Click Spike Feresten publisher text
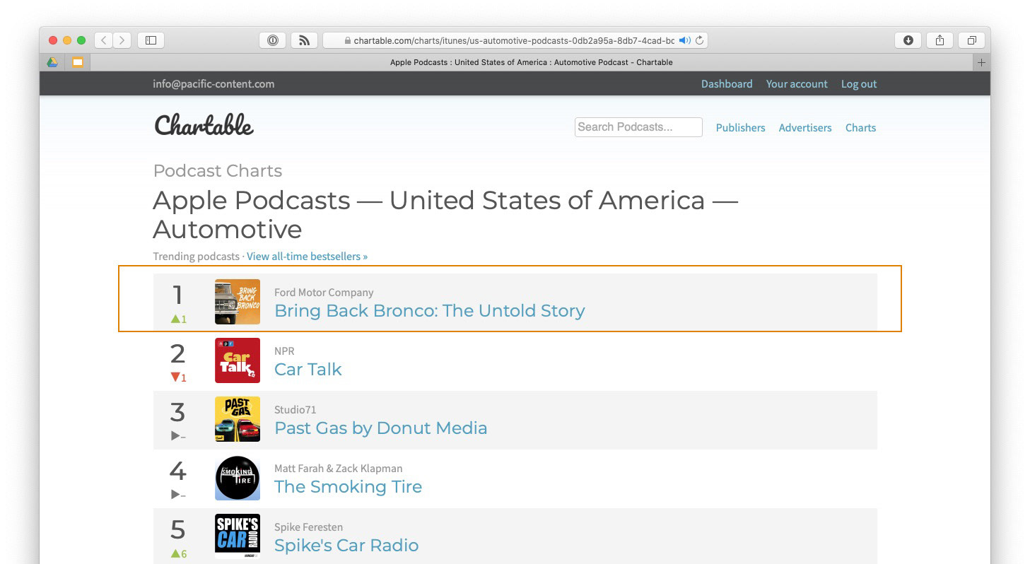 pyautogui.click(x=308, y=527)
